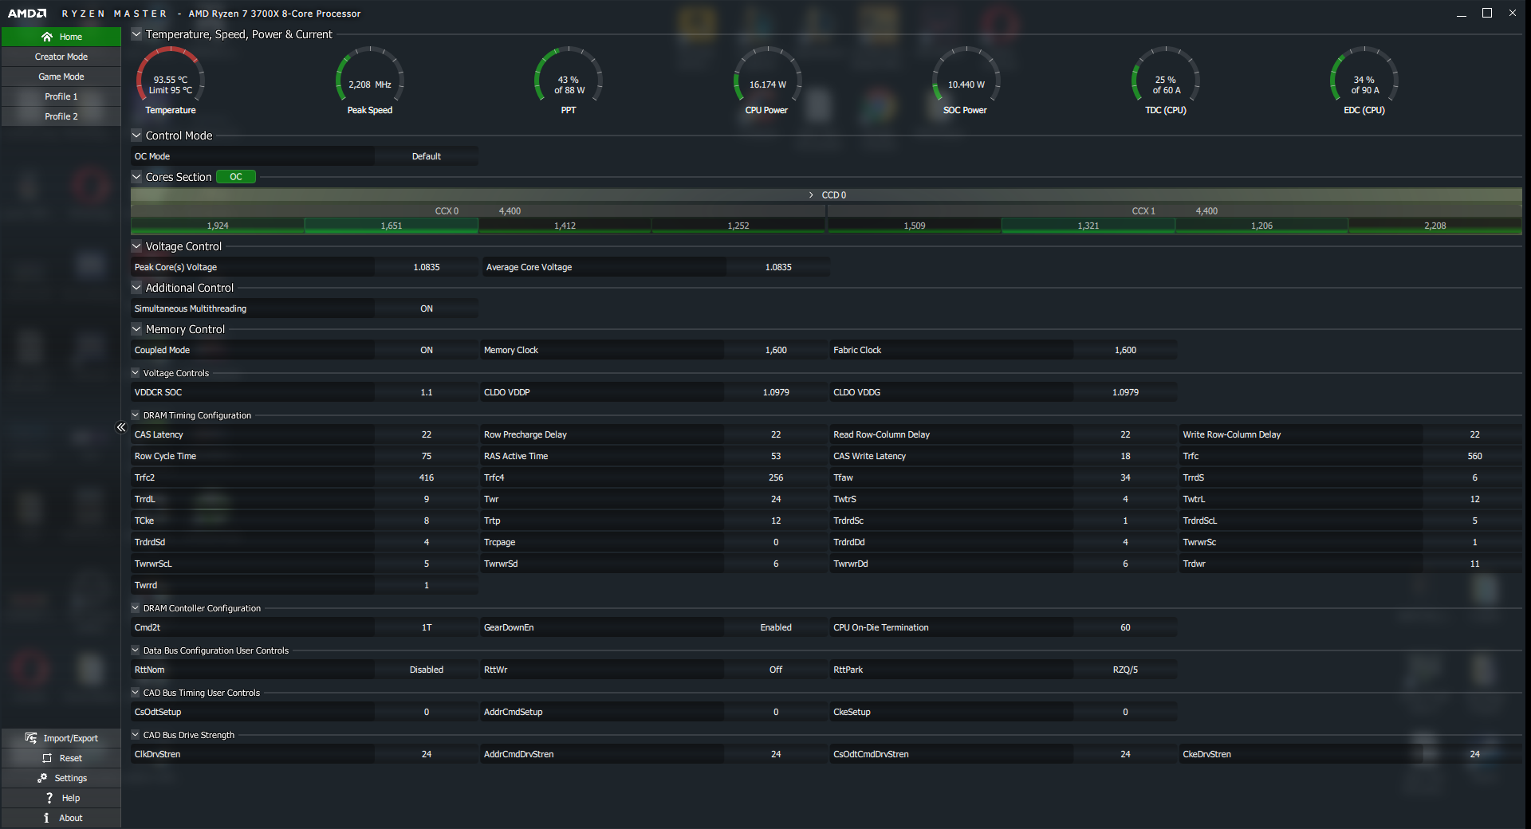Image resolution: width=1531 pixels, height=829 pixels.
Task: Click RttWr Off value
Action: (x=776, y=670)
